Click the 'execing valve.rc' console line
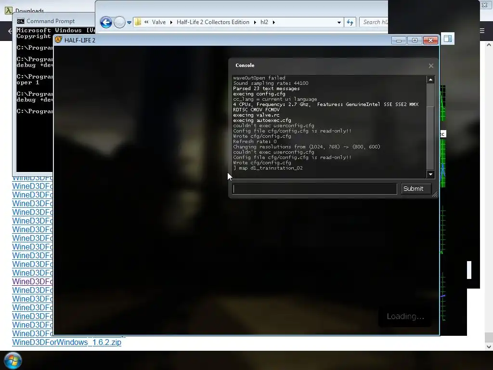The image size is (493, 370). [x=256, y=115]
